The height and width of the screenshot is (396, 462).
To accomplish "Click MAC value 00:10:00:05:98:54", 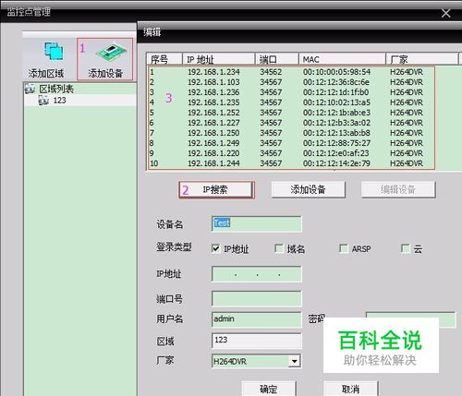I will click(x=336, y=72).
